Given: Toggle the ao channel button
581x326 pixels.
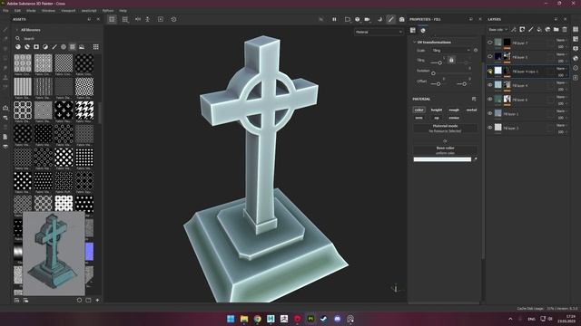Looking at the screenshot, I should coord(437,118).
